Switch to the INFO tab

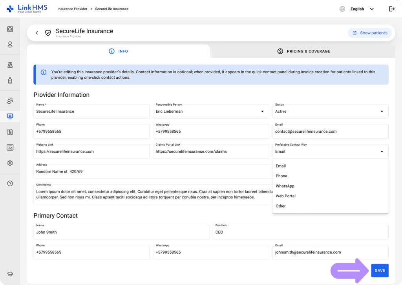click(119, 51)
